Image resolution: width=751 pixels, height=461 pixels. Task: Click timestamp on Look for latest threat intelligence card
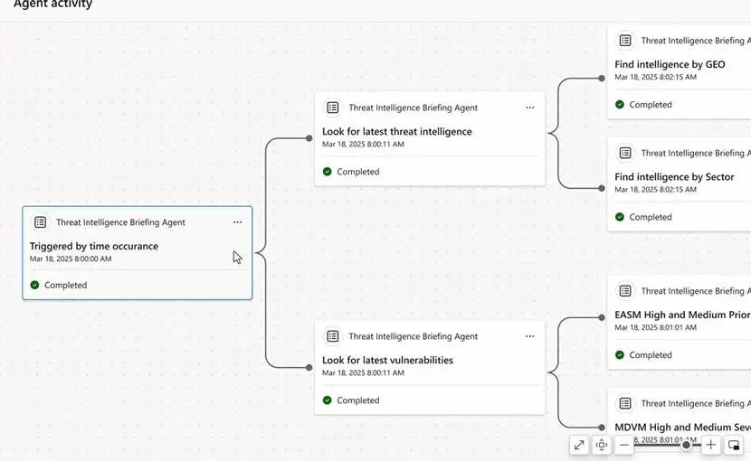coord(363,144)
